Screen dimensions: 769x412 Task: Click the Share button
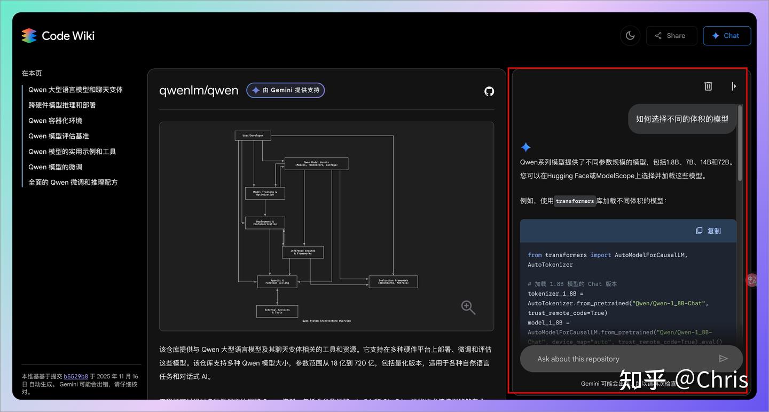click(671, 36)
